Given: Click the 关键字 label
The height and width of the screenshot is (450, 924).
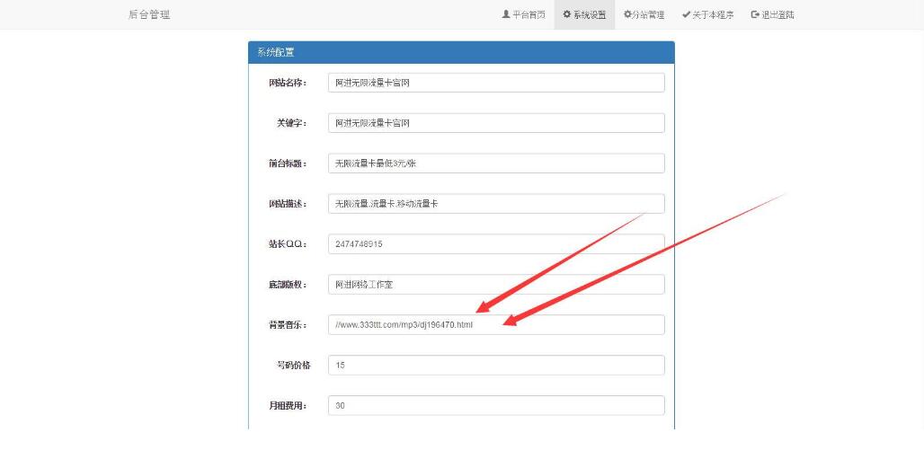Looking at the screenshot, I should point(292,123).
